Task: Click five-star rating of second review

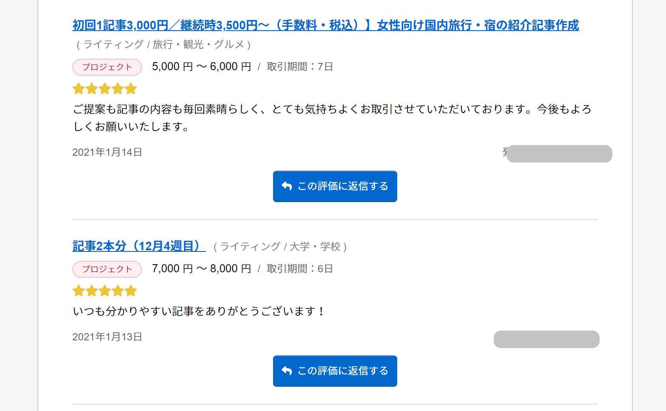Action: [x=105, y=291]
